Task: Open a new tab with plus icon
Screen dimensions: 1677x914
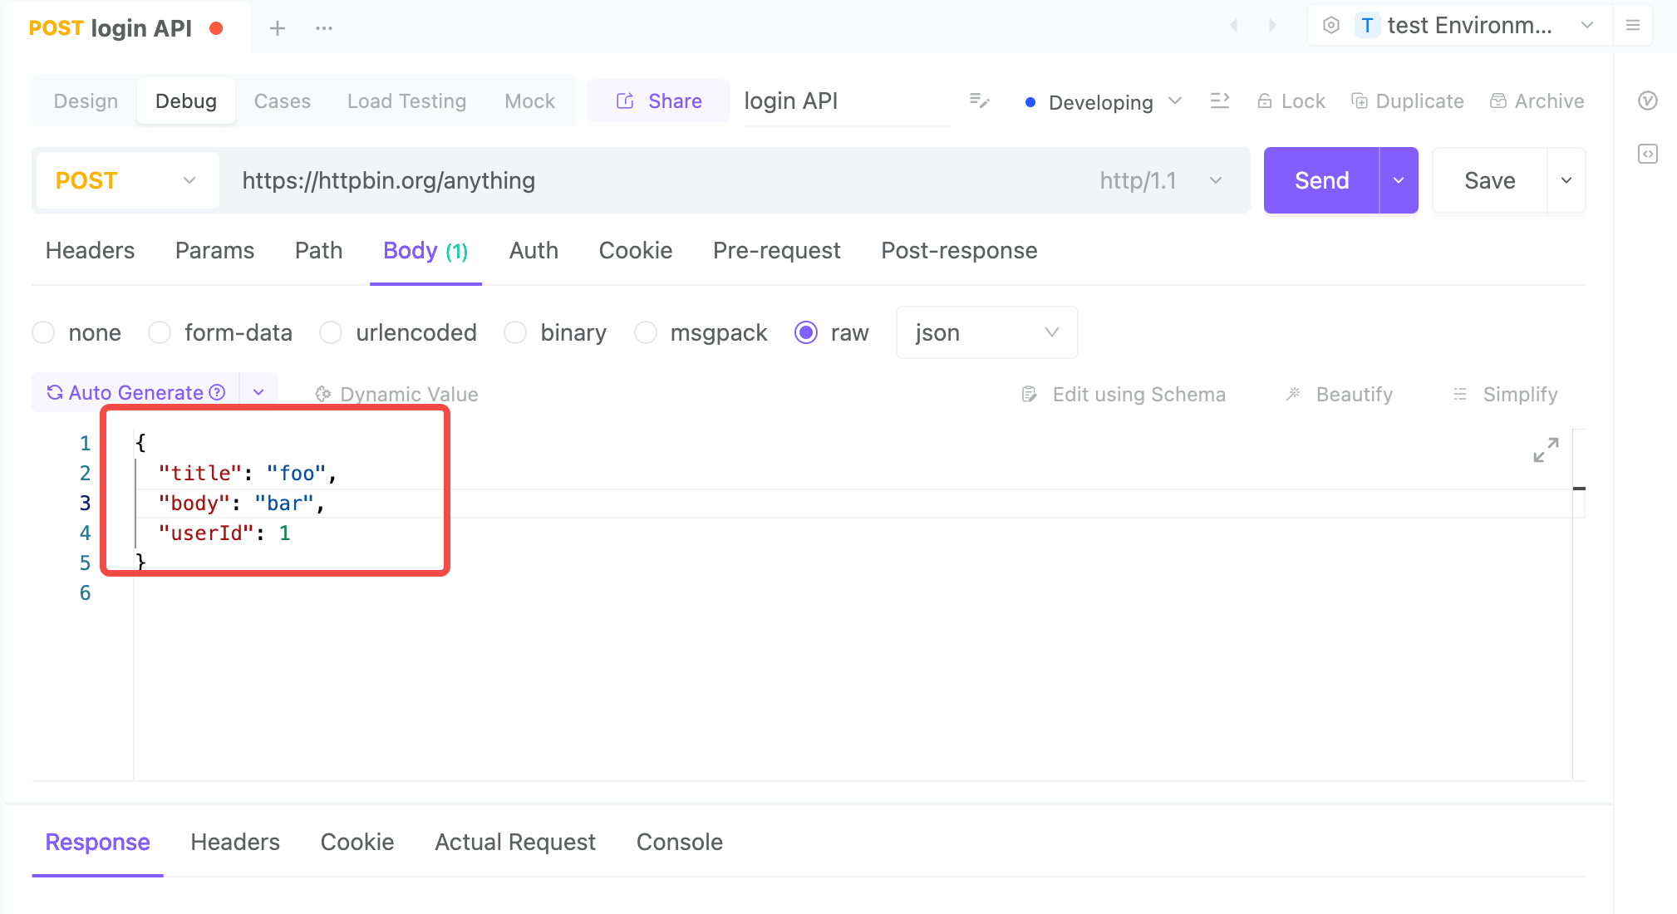Action: tap(278, 28)
